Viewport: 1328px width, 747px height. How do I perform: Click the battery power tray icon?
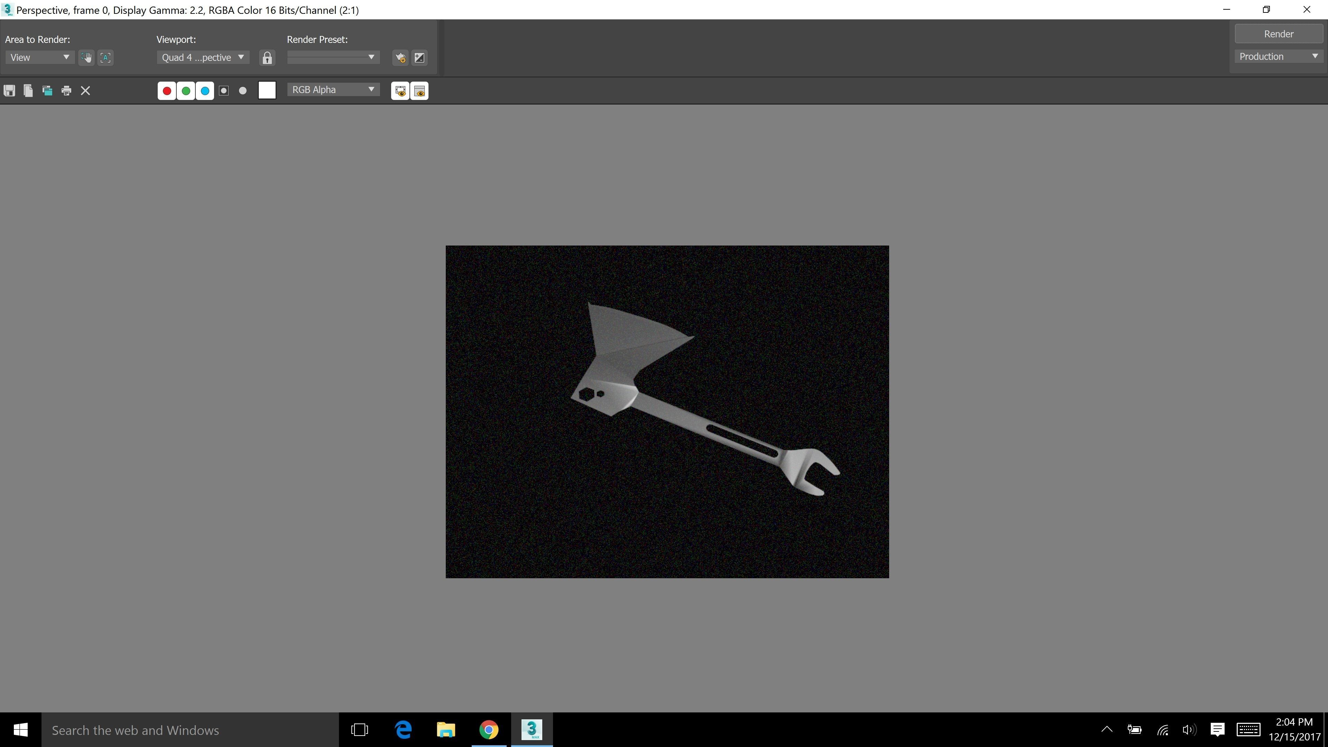1134,729
